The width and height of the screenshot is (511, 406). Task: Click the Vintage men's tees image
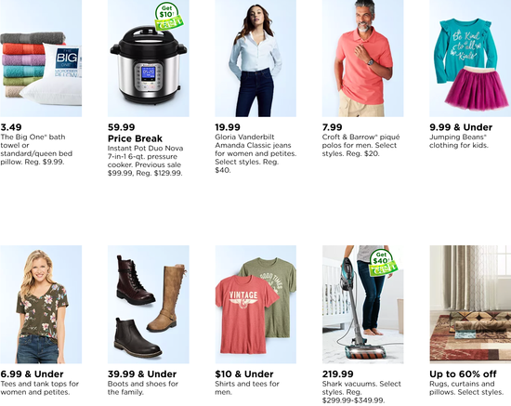(255, 305)
